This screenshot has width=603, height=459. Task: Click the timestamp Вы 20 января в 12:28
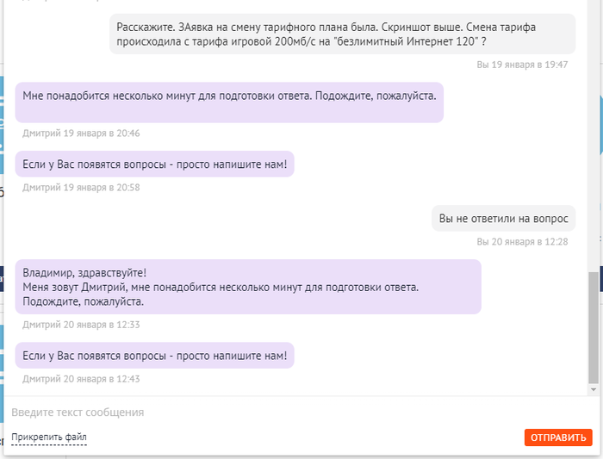point(522,242)
